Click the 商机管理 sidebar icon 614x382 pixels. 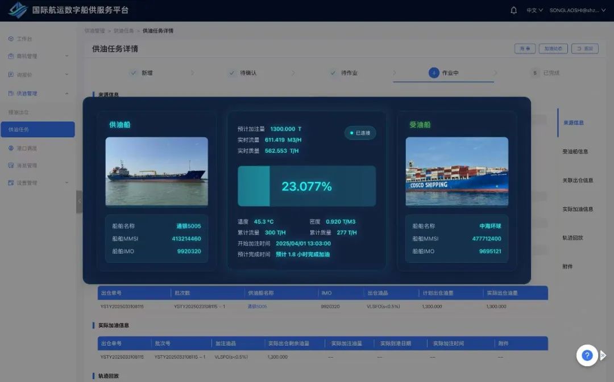point(11,56)
